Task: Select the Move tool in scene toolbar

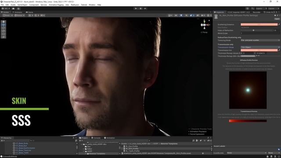Action: point(4,25)
